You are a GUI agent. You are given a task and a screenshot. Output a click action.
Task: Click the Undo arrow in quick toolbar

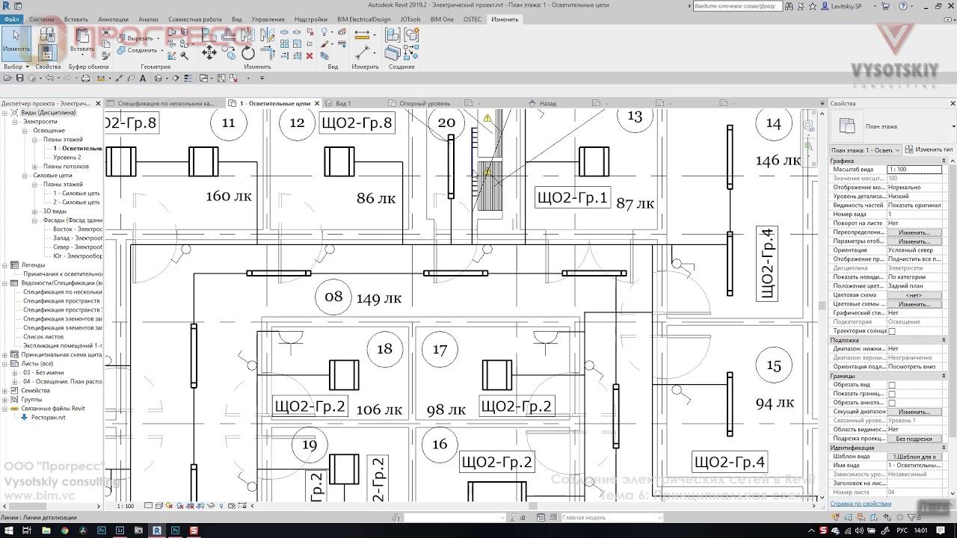pyautogui.click(x=50, y=78)
